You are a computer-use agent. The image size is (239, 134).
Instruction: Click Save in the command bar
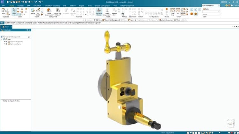click(x=131, y=20)
